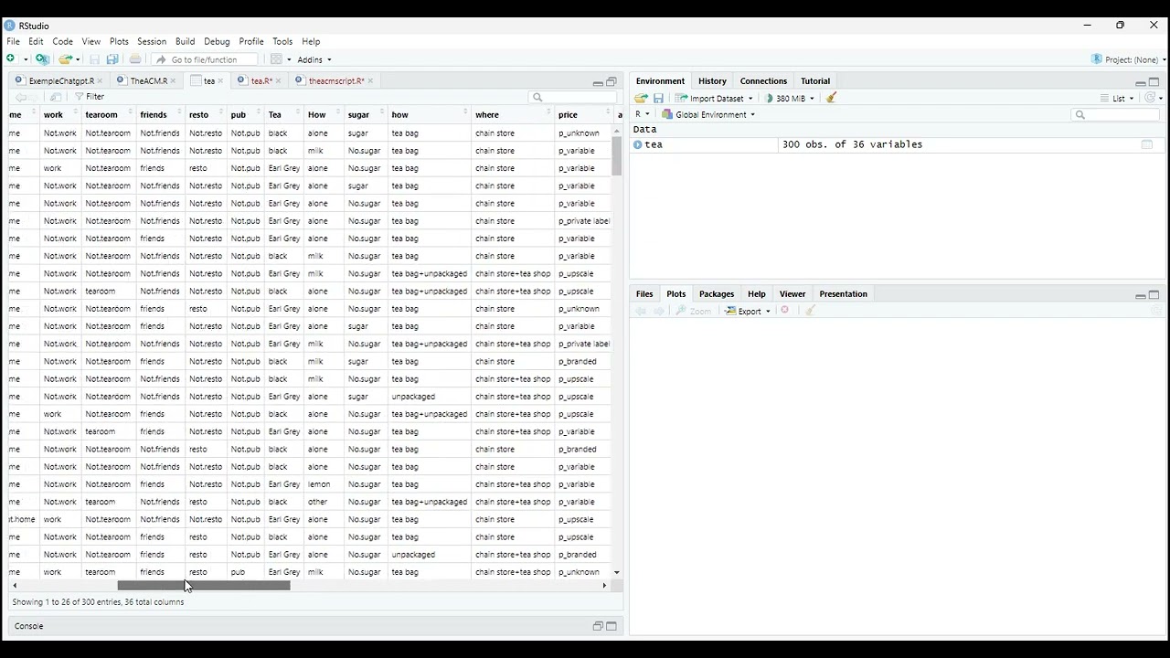Click the Save all documents icon
This screenshot has width=1170, height=658.
[112, 59]
